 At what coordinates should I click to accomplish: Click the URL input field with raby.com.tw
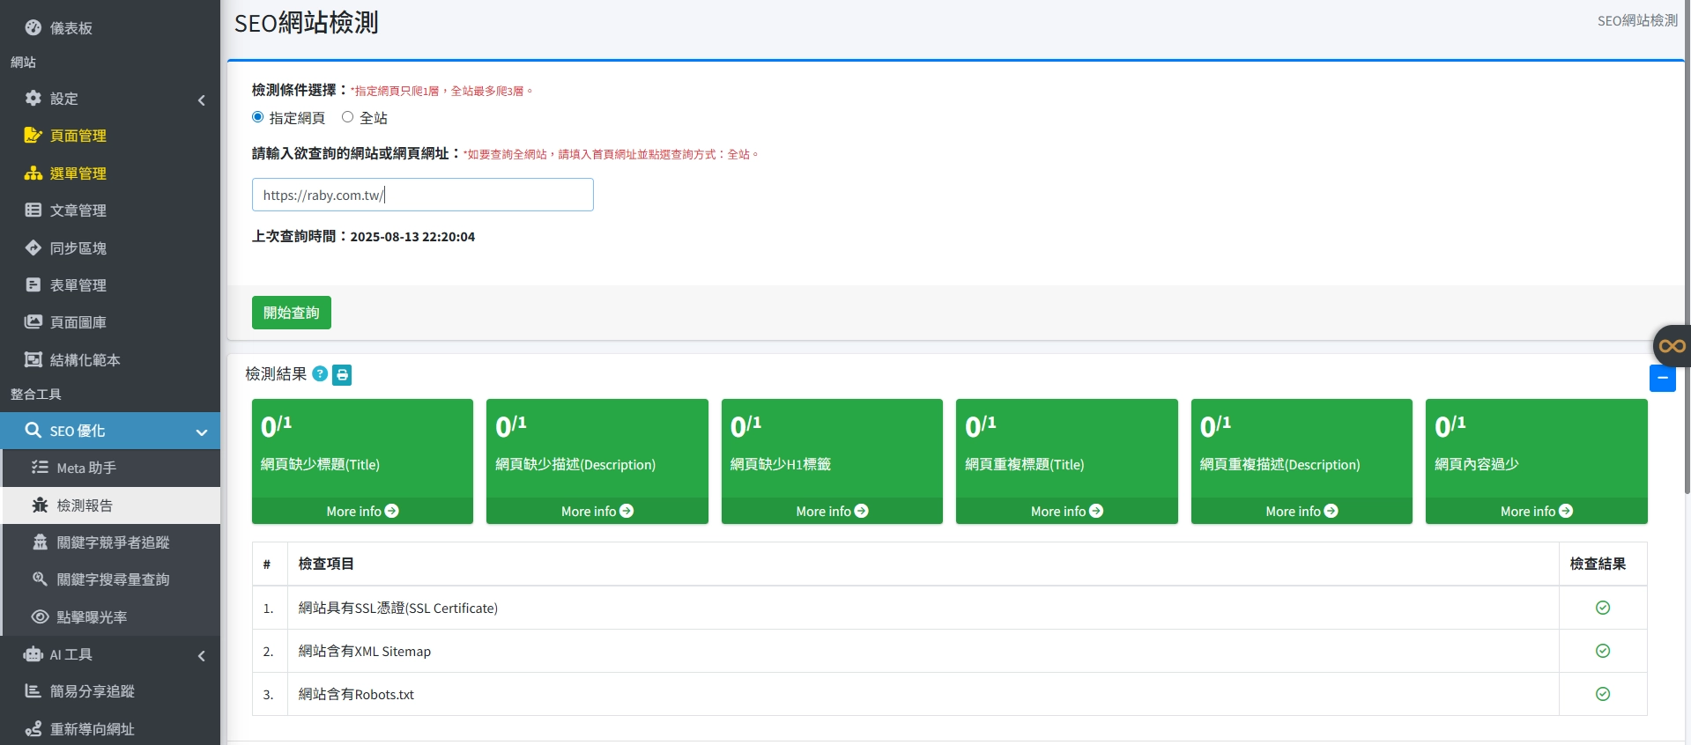[423, 195]
